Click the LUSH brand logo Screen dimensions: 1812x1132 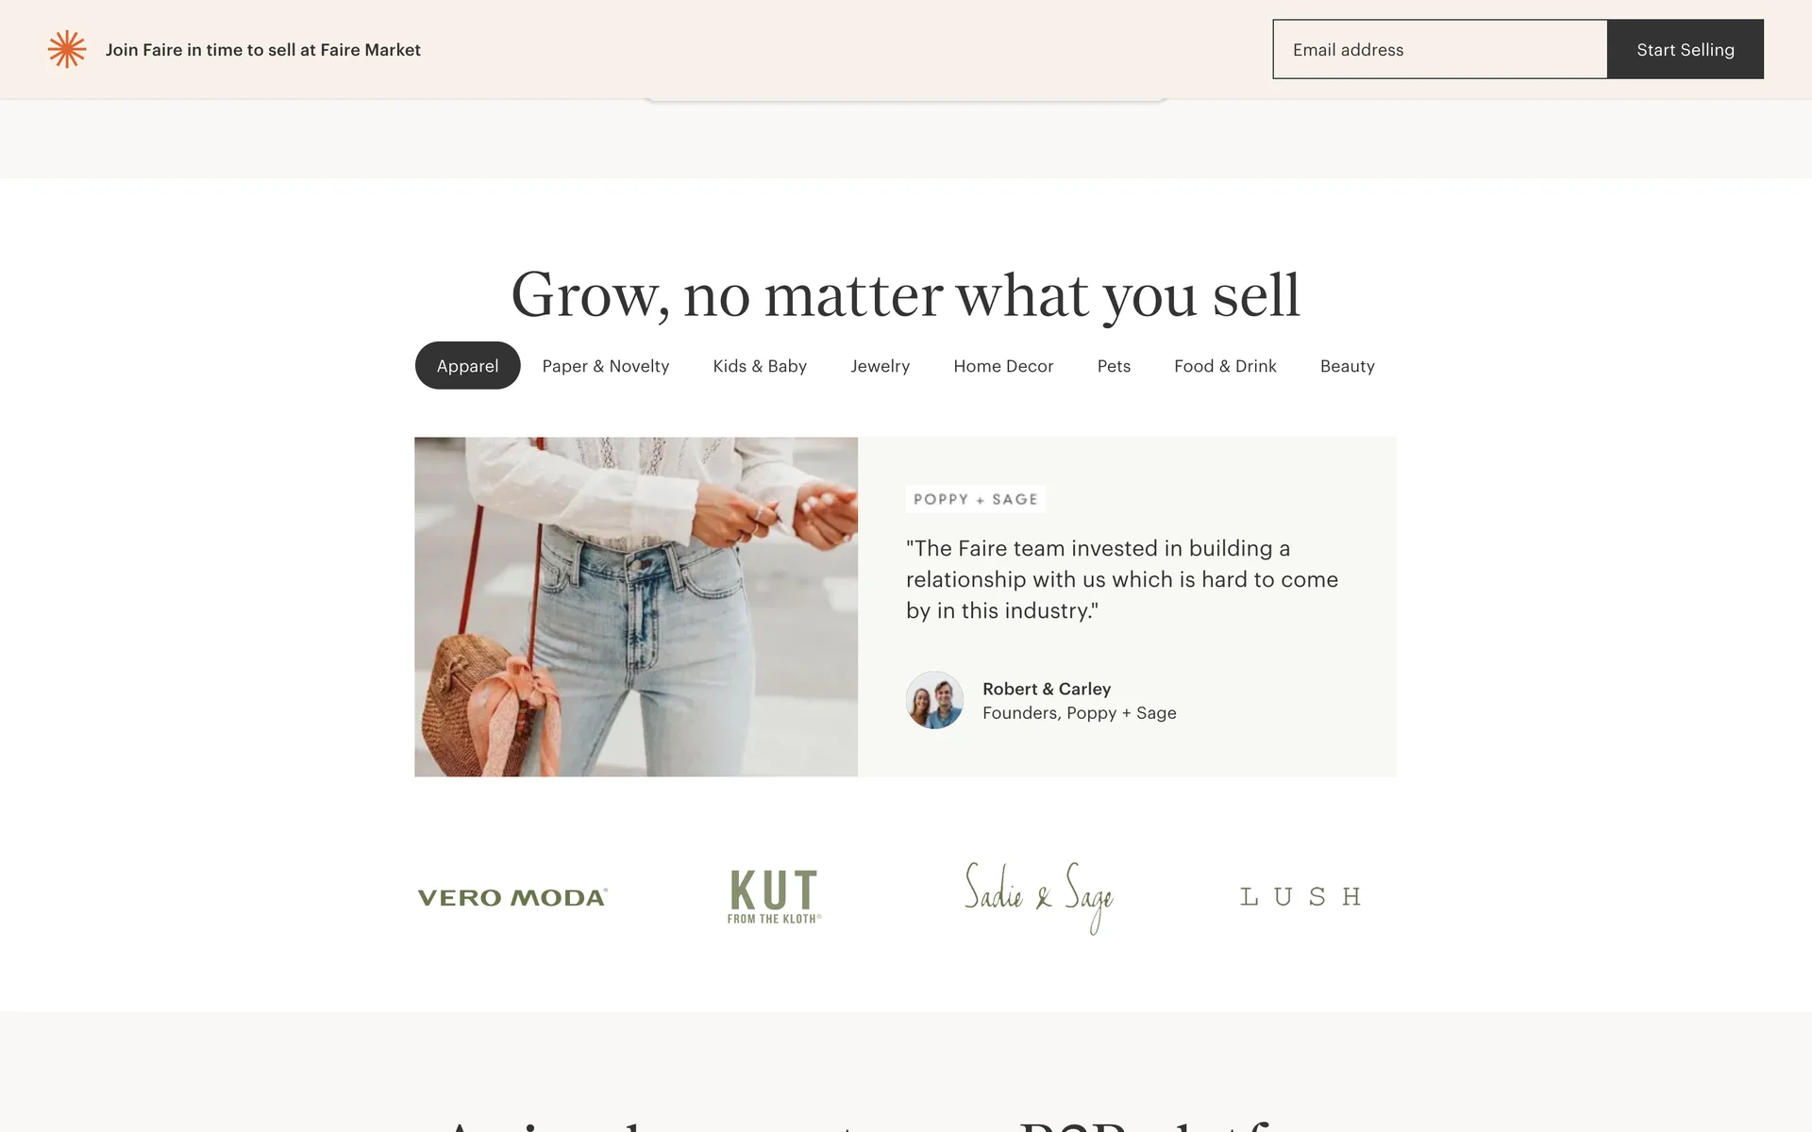click(x=1300, y=896)
